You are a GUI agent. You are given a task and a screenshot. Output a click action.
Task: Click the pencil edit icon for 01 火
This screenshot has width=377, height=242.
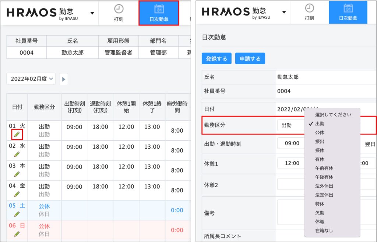[17, 134]
